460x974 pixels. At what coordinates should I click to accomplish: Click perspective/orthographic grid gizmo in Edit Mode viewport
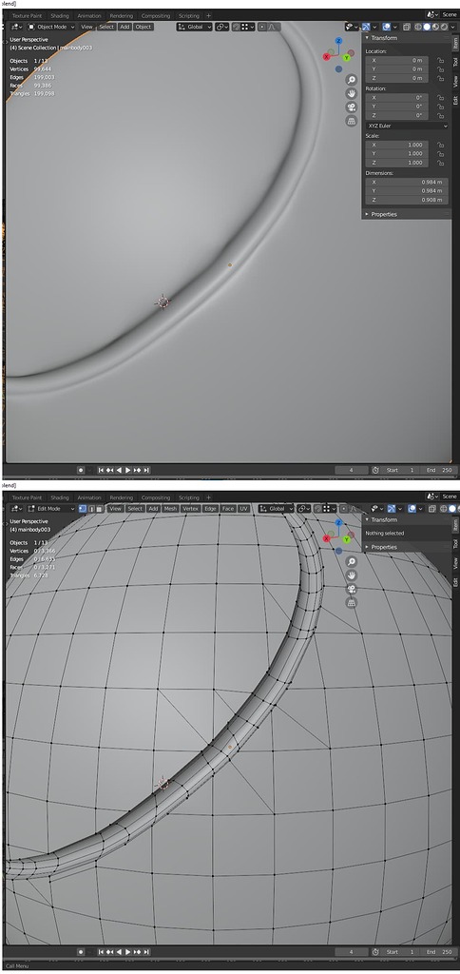pyautogui.click(x=352, y=602)
